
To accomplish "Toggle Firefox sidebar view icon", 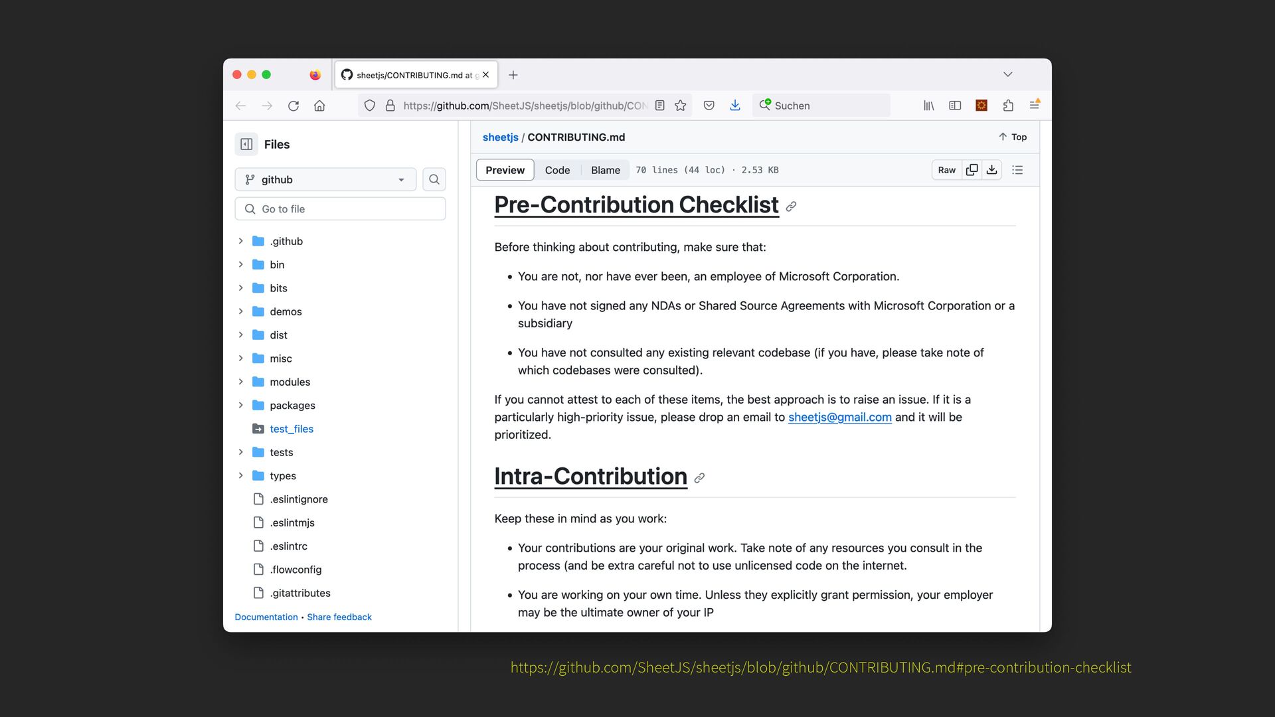I will (955, 106).
